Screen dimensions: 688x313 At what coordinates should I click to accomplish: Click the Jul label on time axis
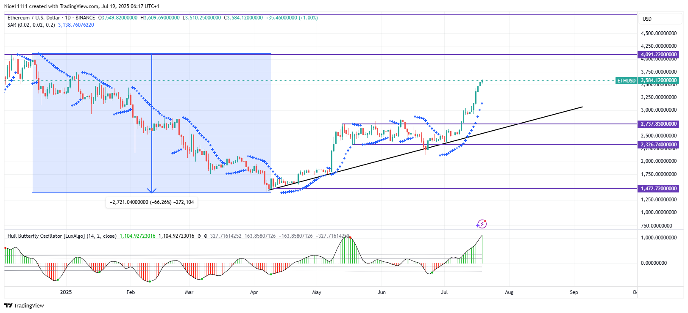coord(444,292)
